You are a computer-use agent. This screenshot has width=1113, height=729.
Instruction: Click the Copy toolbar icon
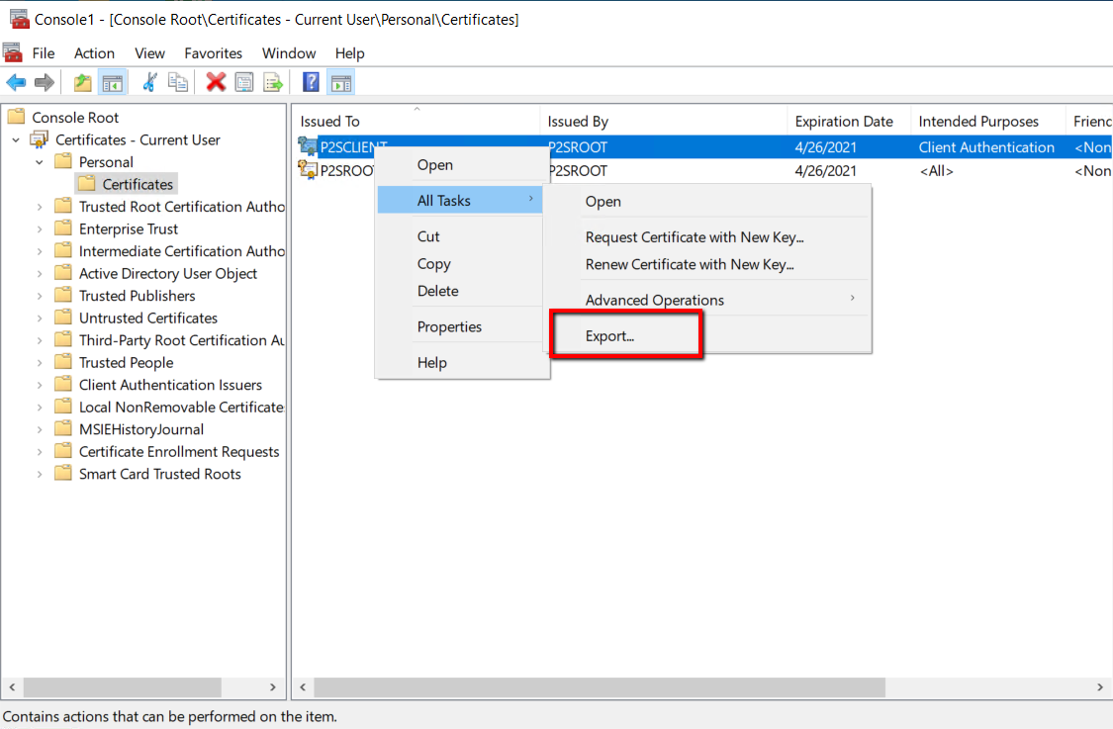177,83
